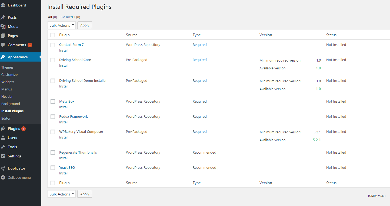Click the red Comments count badge
Screen dimensions: 390x206
(30, 45)
